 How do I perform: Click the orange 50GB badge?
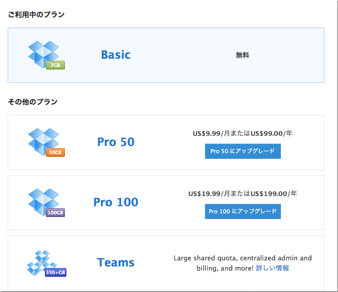56,152
